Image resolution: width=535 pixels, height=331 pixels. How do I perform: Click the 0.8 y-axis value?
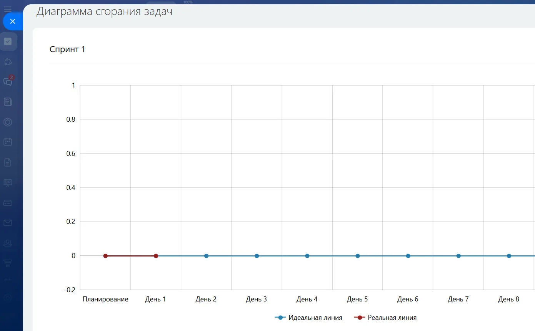(x=71, y=119)
